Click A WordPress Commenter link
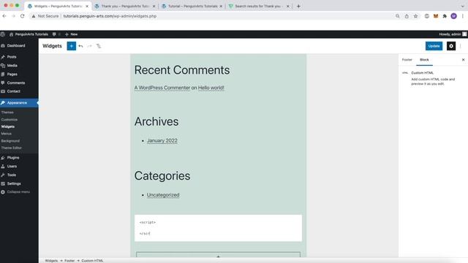The image size is (468, 263). [x=162, y=88]
